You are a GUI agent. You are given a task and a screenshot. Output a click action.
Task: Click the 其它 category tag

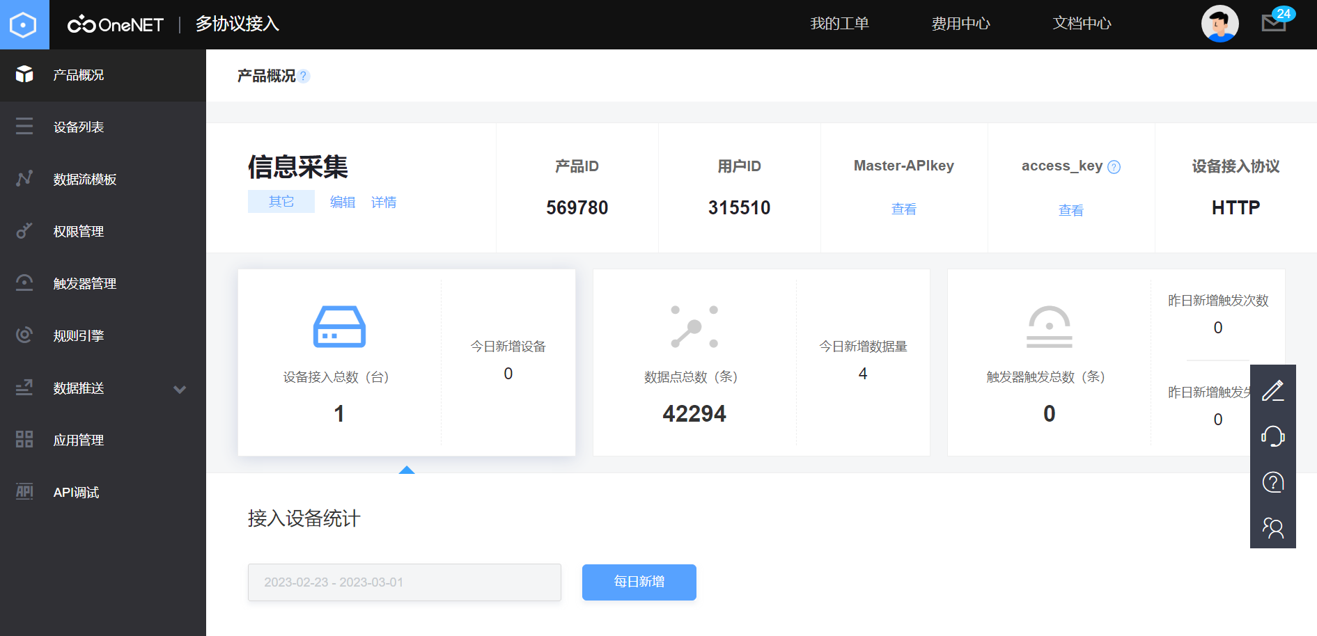click(281, 201)
